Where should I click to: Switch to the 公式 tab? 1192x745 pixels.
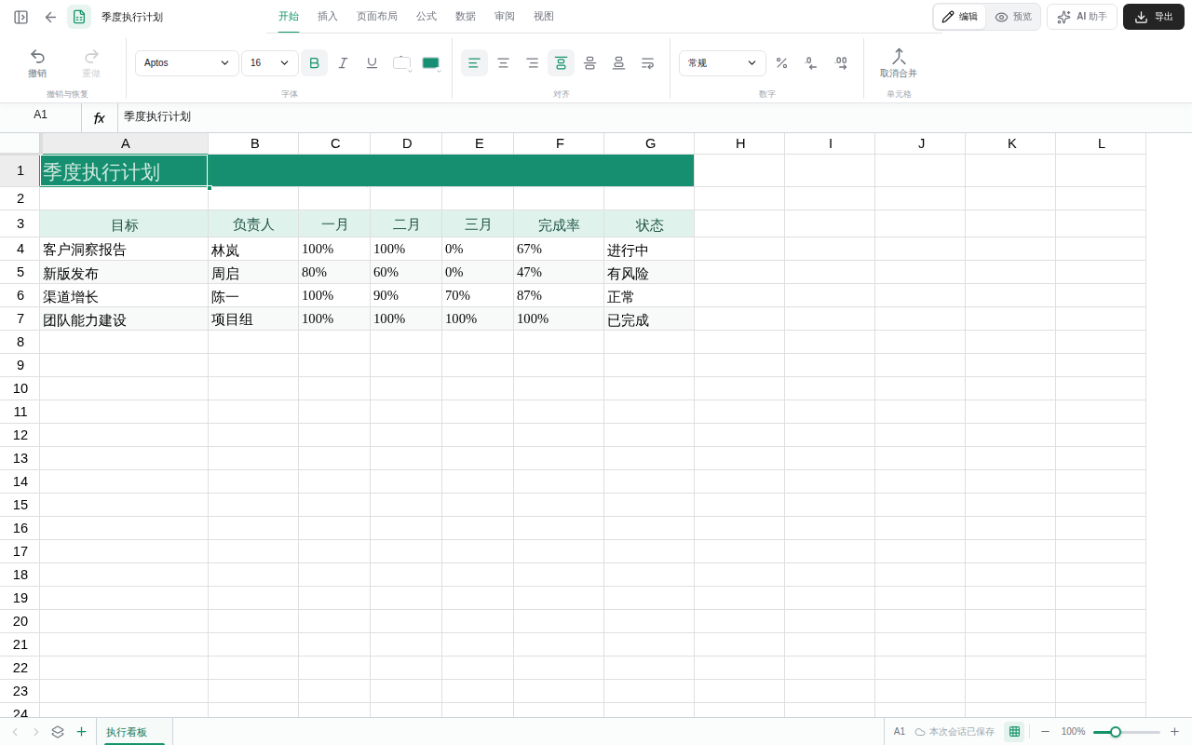point(427,17)
